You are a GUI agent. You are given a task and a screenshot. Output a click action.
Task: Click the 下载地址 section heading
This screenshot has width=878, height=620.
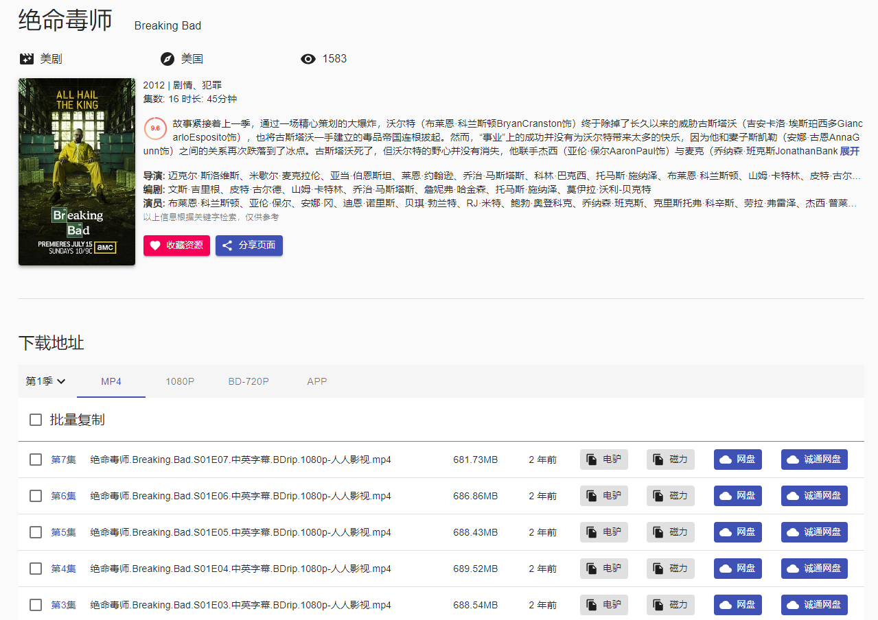[51, 343]
